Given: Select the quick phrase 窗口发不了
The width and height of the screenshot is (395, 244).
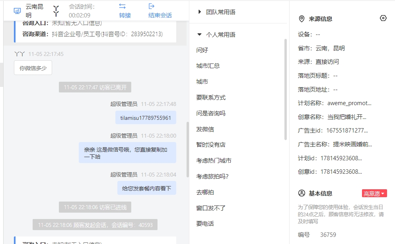Looking at the screenshot, I should pyautogui.click(x=211, y=208).
